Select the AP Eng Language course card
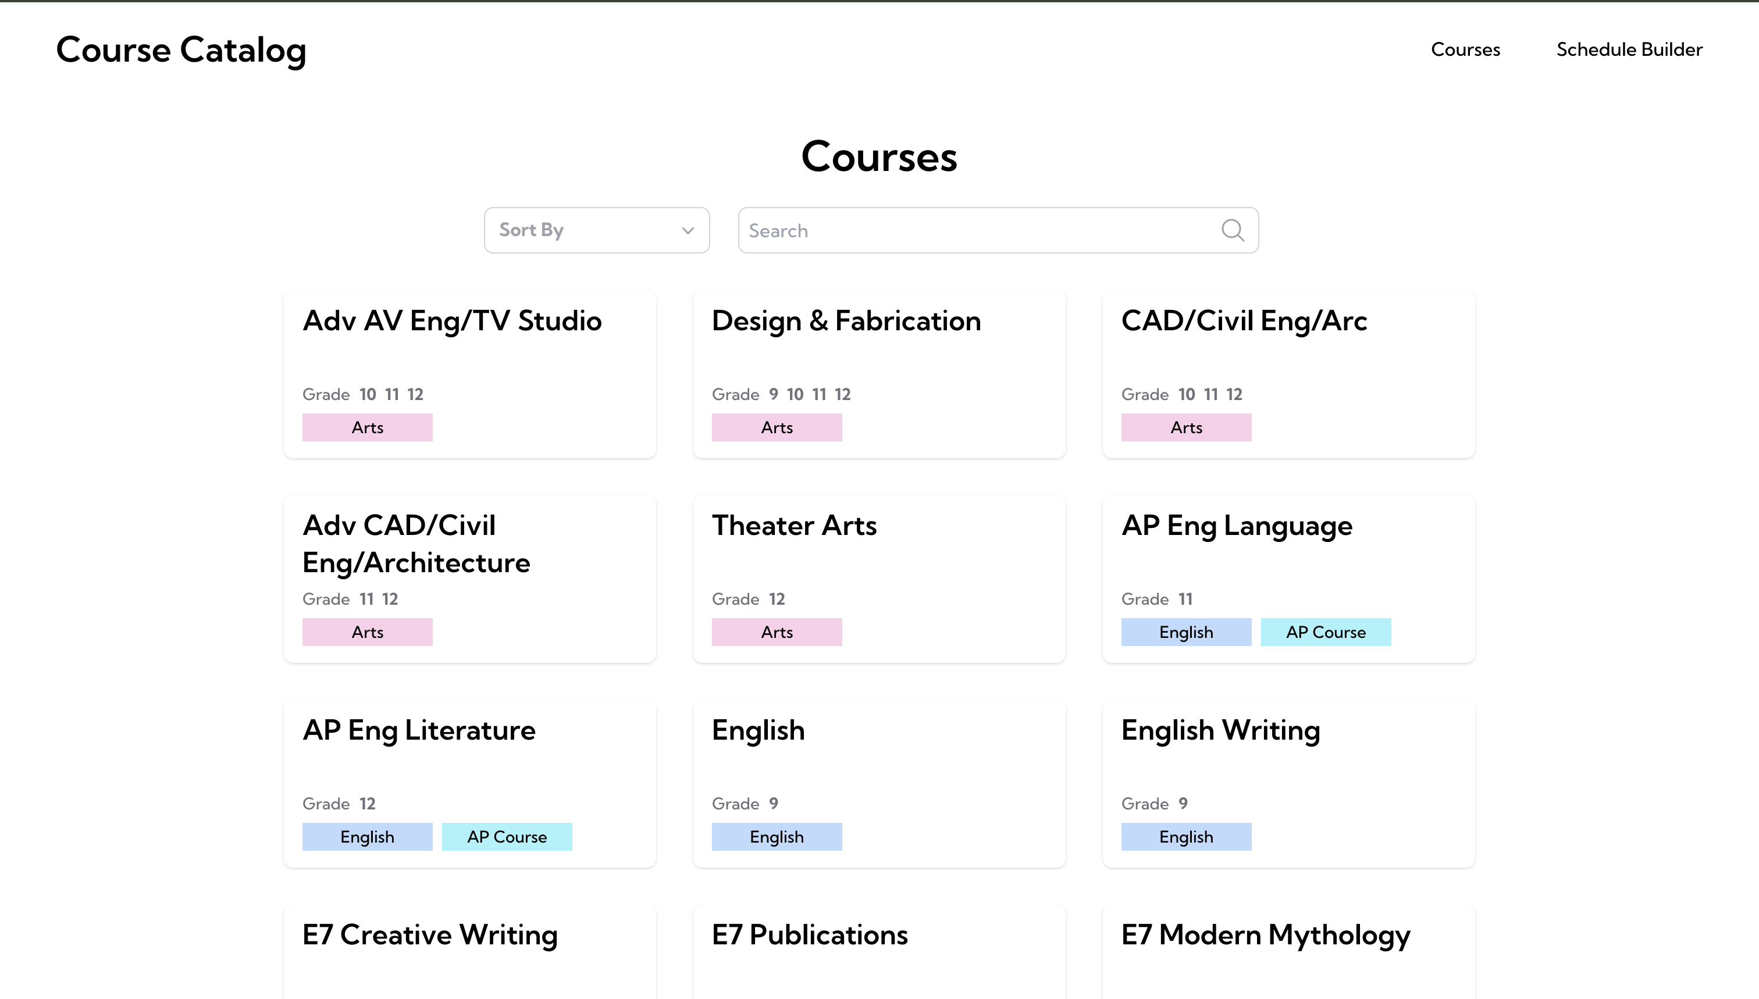This screenshot has width=1759, height=999. pos(1287,580)
